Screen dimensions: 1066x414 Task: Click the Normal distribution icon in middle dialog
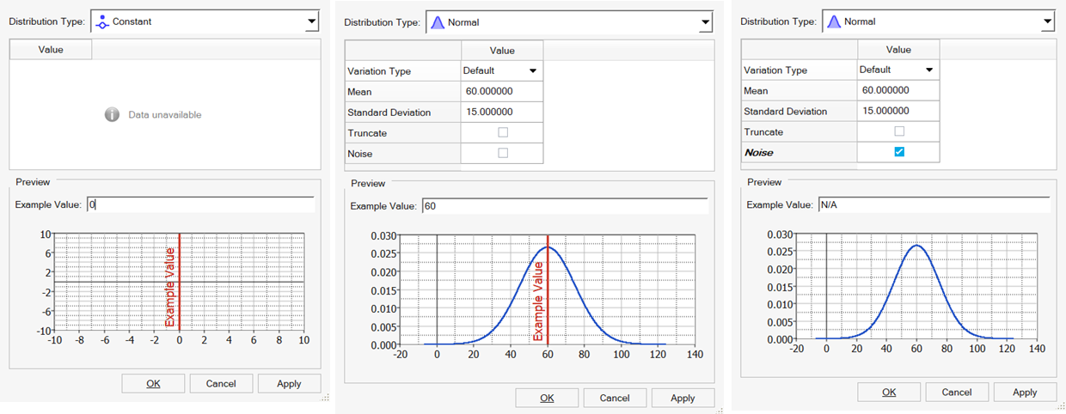point(436,22)
